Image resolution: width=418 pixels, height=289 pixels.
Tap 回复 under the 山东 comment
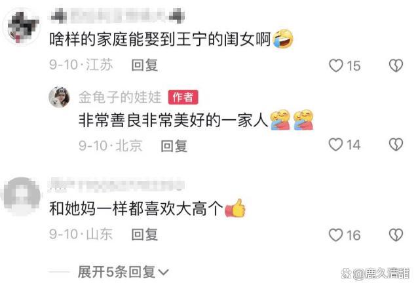click(x=145, y=235)
